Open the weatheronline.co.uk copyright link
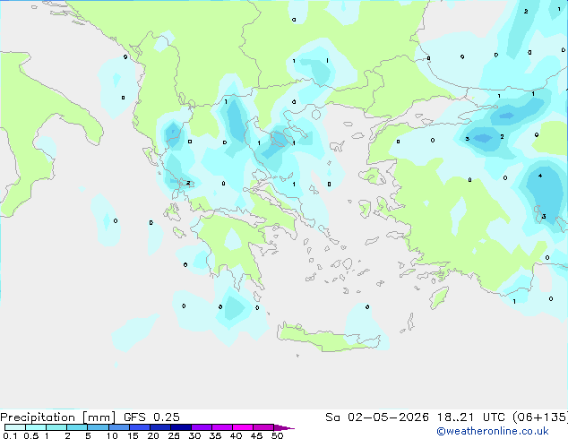This screenshot has width=568, height=439. (x=493, y=431)
